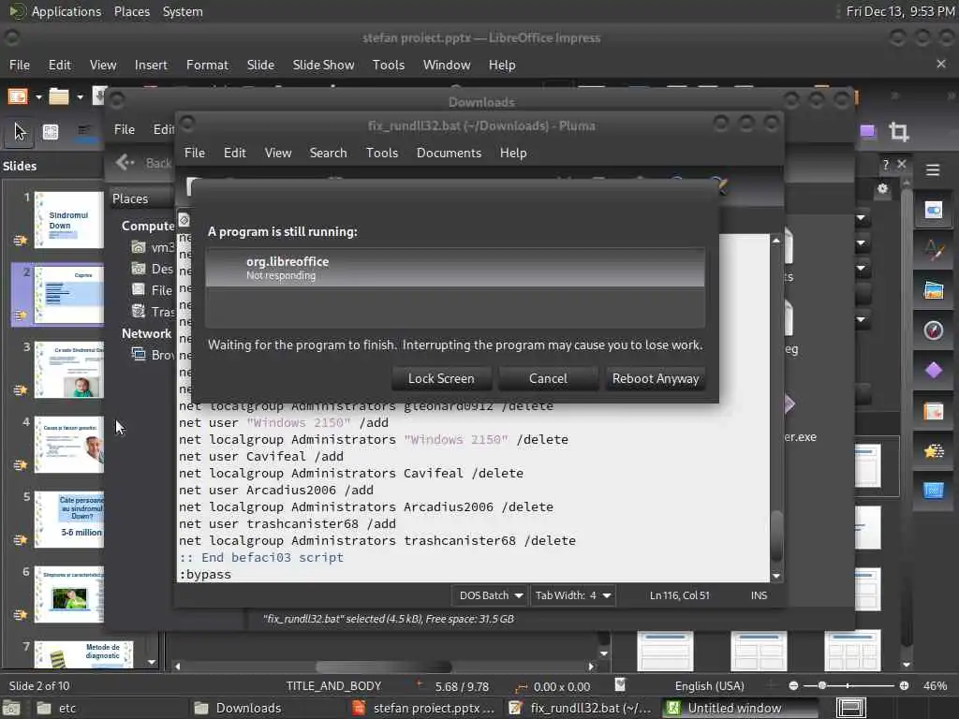Click Impress horizontal scrollbar thumb
Screen dimensions: 959x719
[383, 667]
